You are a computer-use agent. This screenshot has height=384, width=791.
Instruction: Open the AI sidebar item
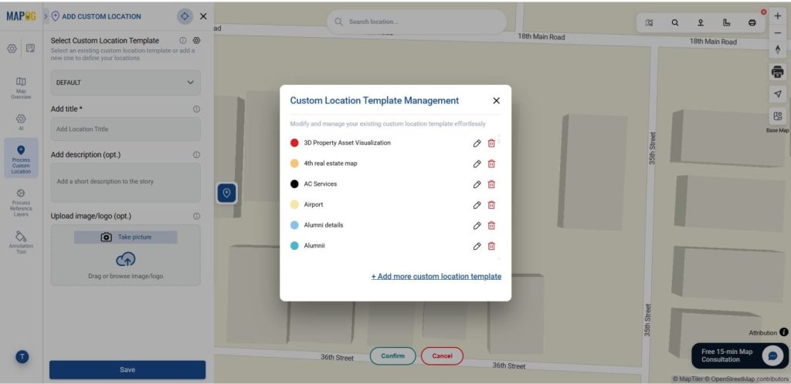[21, 123]
